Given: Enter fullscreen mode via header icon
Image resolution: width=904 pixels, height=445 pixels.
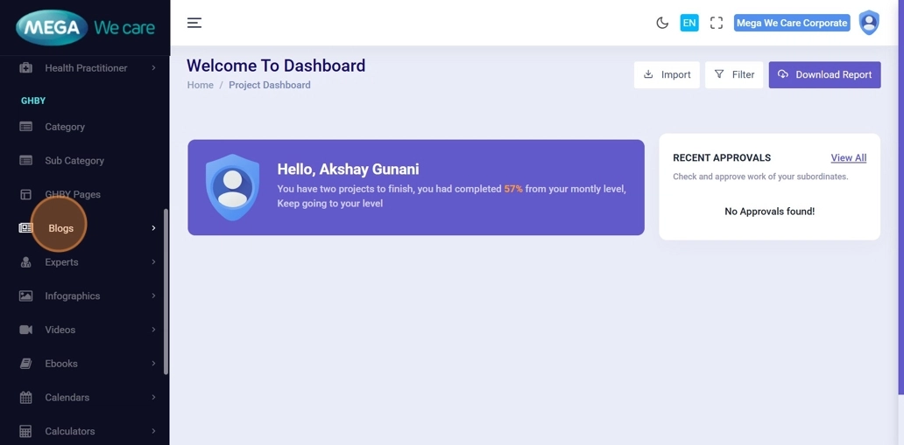Looking at the screenshot, I should 717,23.
